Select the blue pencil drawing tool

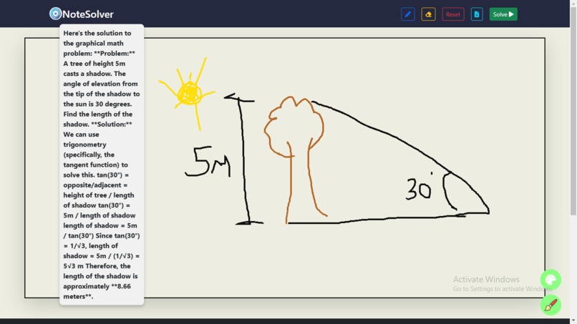pos(408,14)
